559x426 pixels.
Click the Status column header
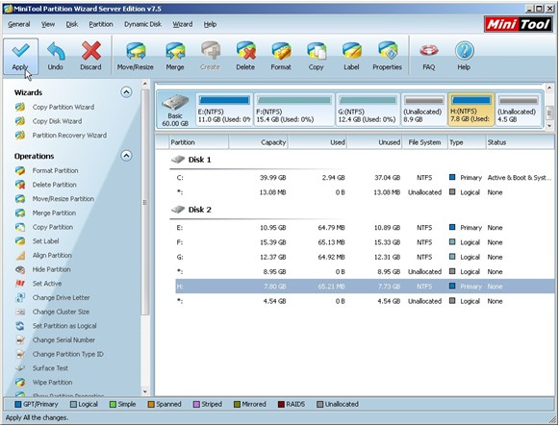pos(520,142)
